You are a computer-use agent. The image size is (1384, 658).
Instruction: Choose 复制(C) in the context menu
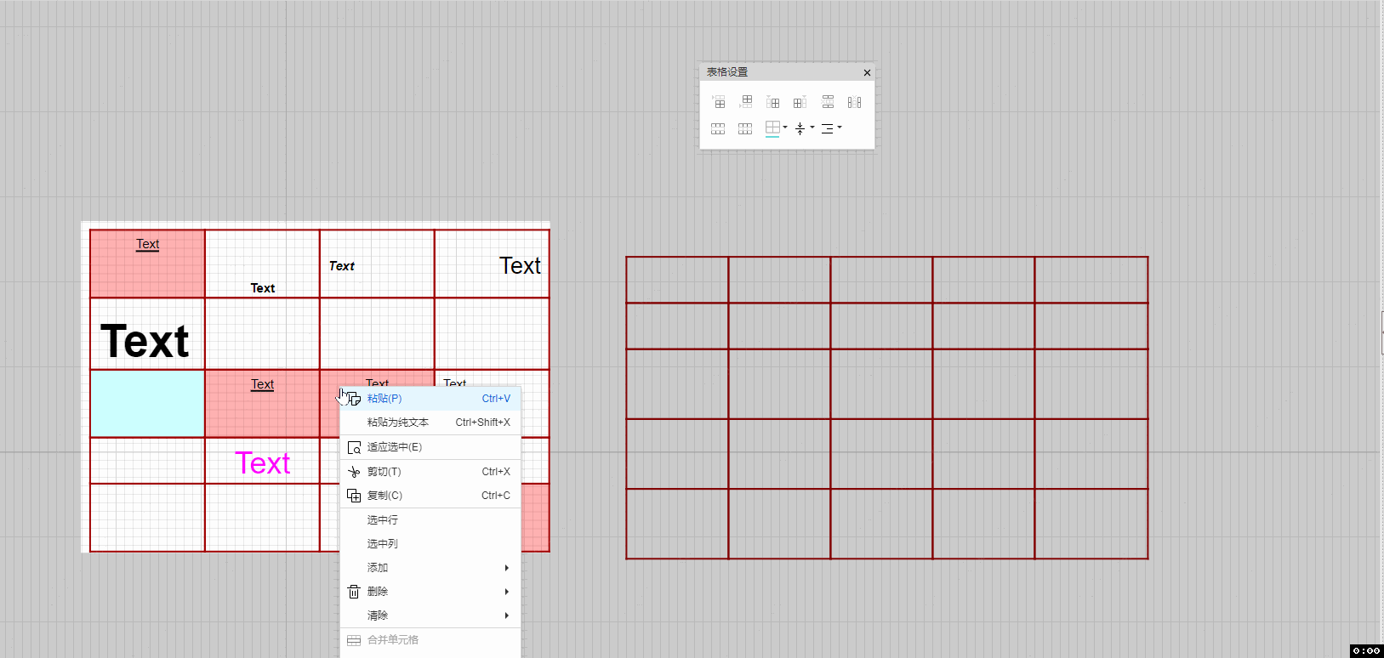(x=430, y=496)
